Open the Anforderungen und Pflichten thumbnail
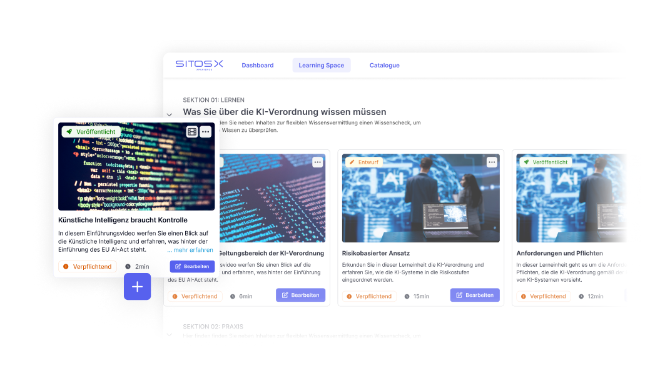The height and width of the screenshot is (383, 670). (x=571, y=198)
